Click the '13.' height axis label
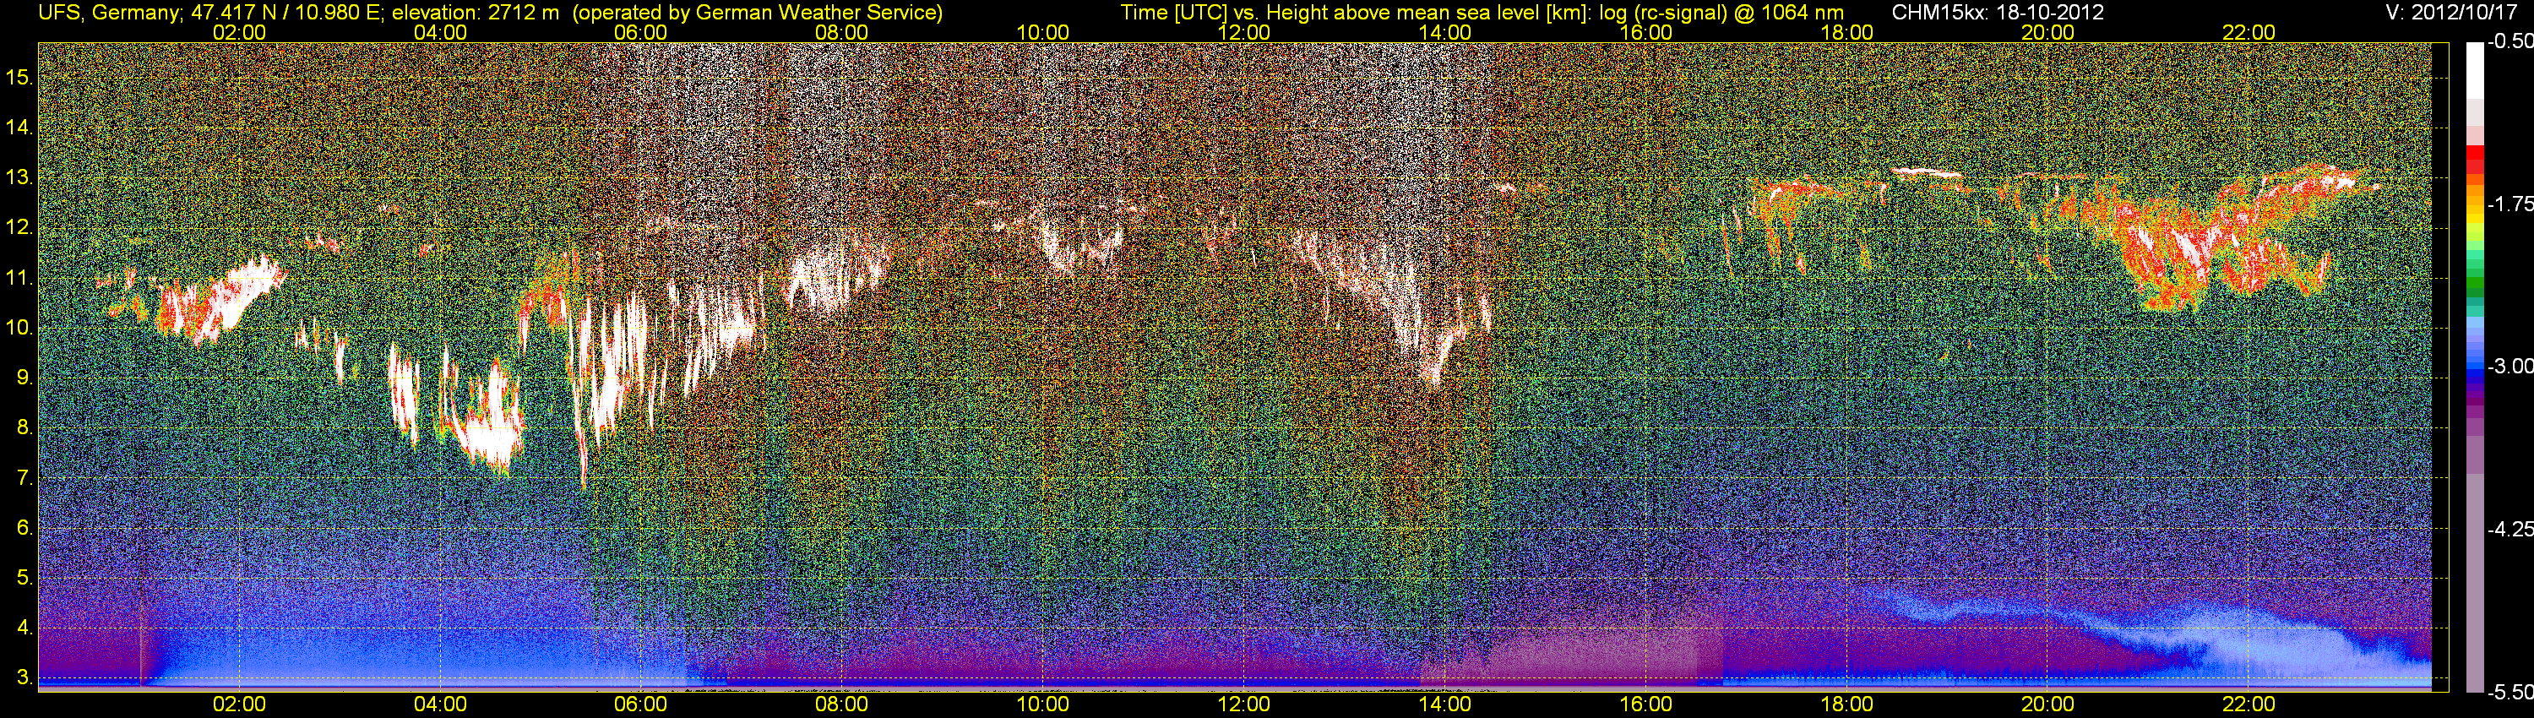Screen dimensions: 2534x718 click(x=19, y=178)
